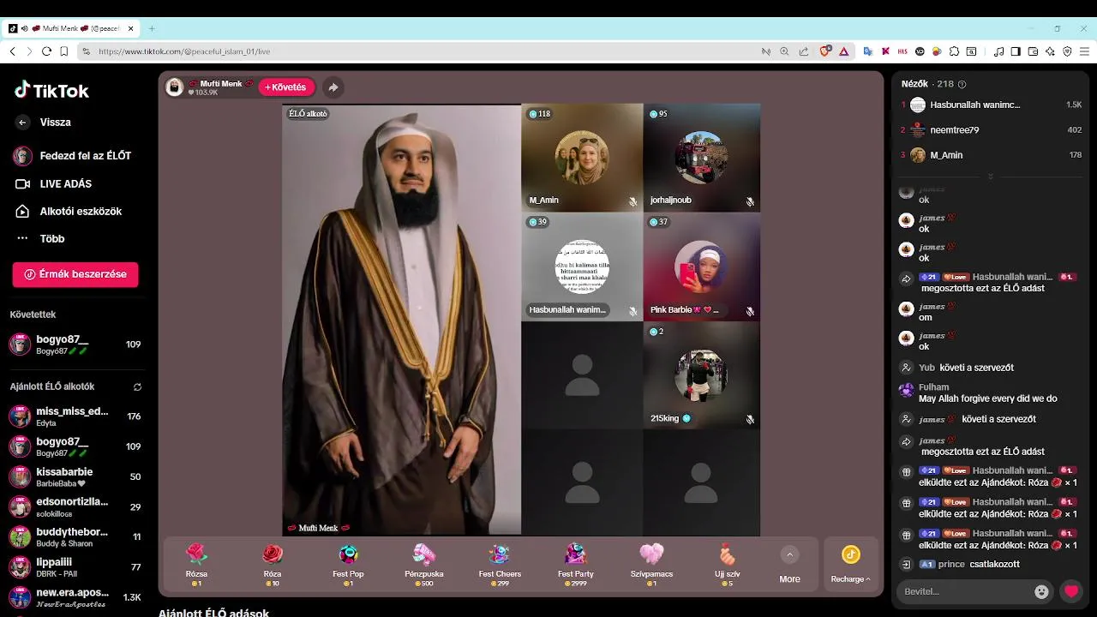The width and height of the screenshot is (1097, 617).
Task: Open the Több menu
Action: (39, 238)
